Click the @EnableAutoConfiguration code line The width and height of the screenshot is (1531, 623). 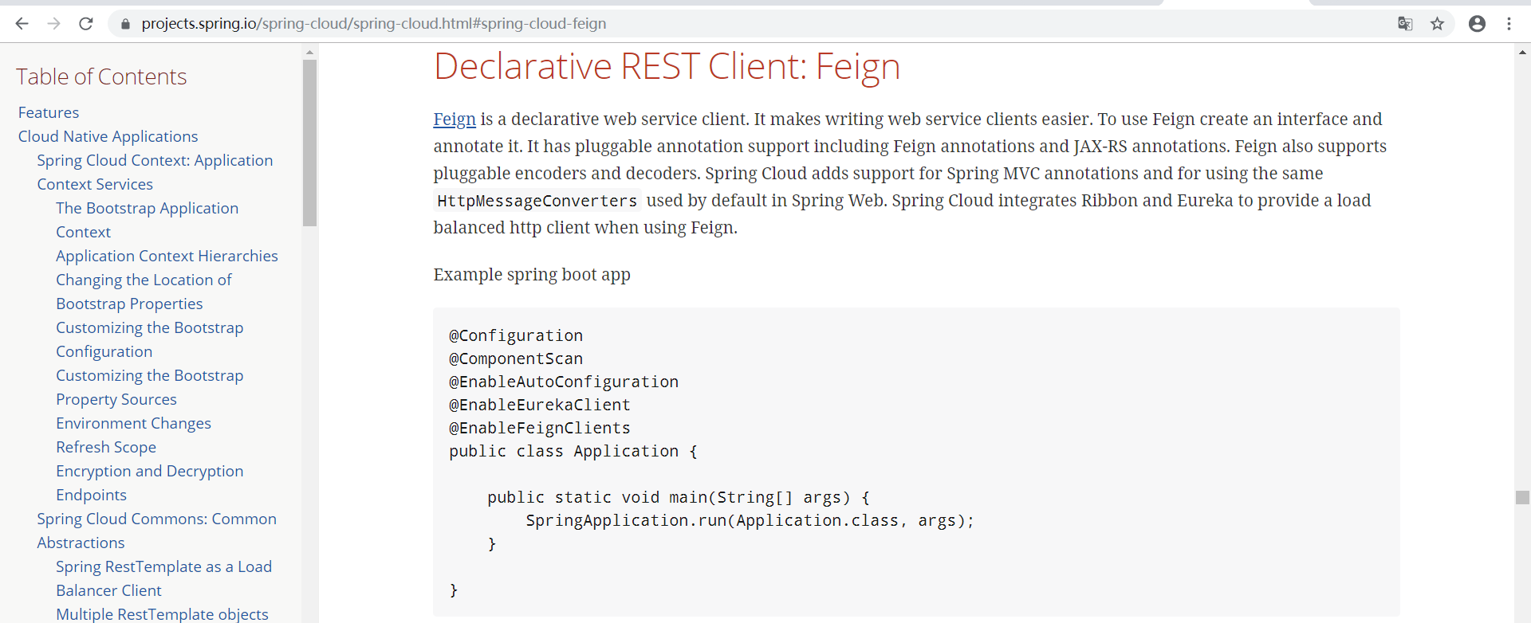[x=563, y=382]
